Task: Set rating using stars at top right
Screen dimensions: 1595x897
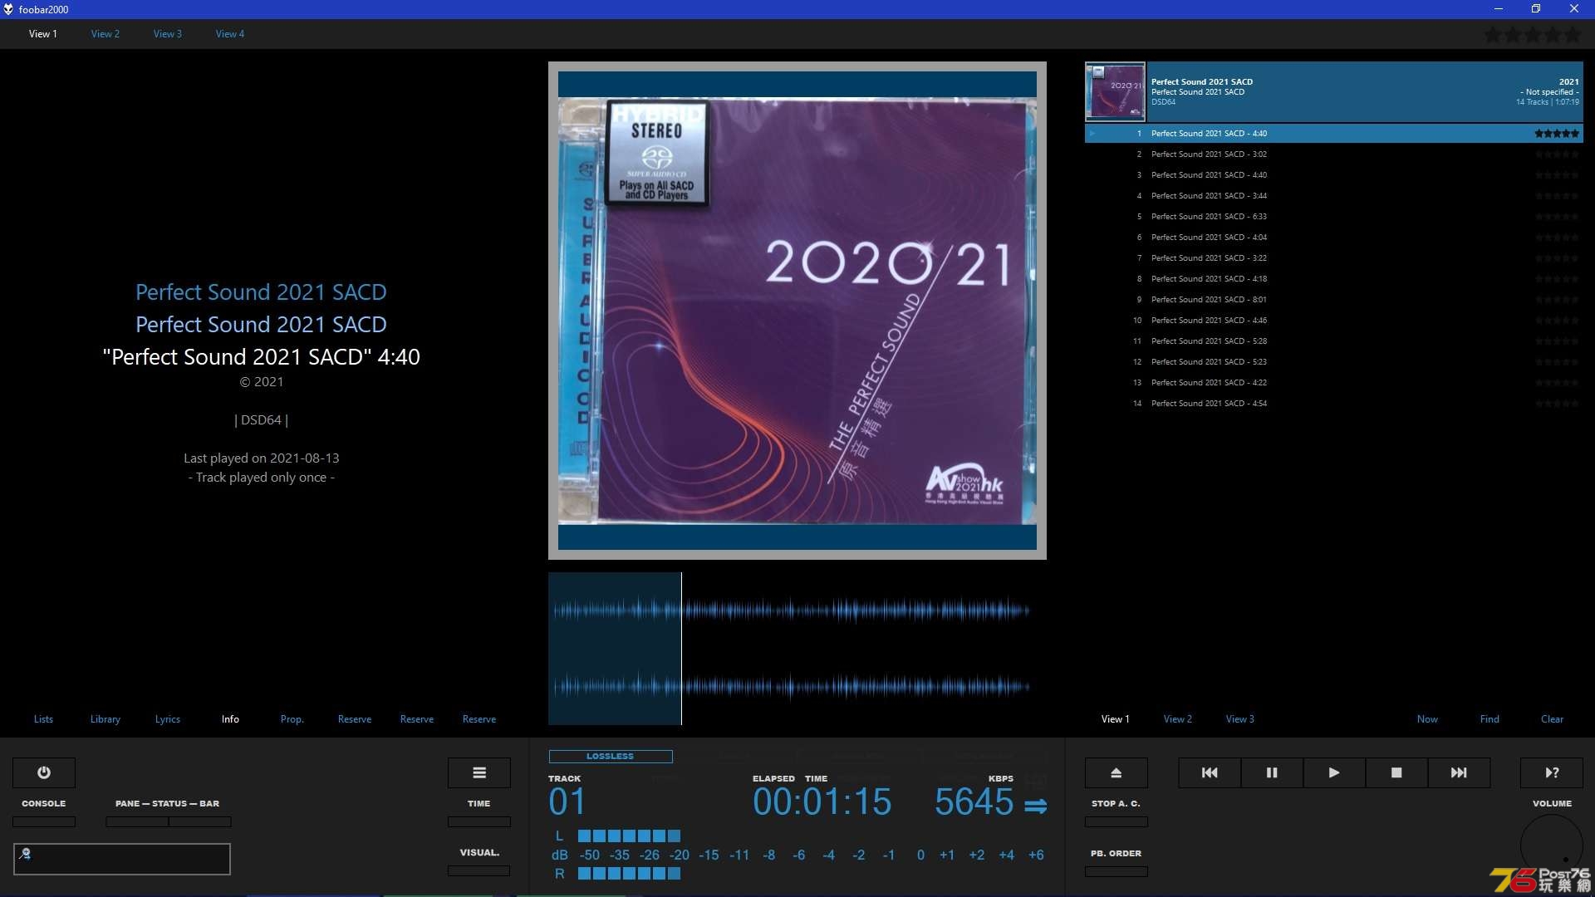Action: pyautogui.click(x=1533, y=35)
